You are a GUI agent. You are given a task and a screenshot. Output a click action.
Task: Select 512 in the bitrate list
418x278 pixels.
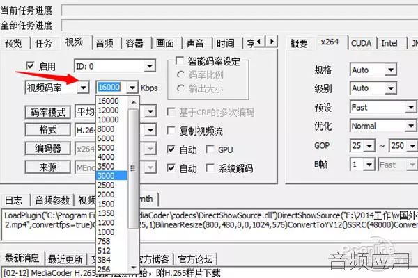coord(111,251)
